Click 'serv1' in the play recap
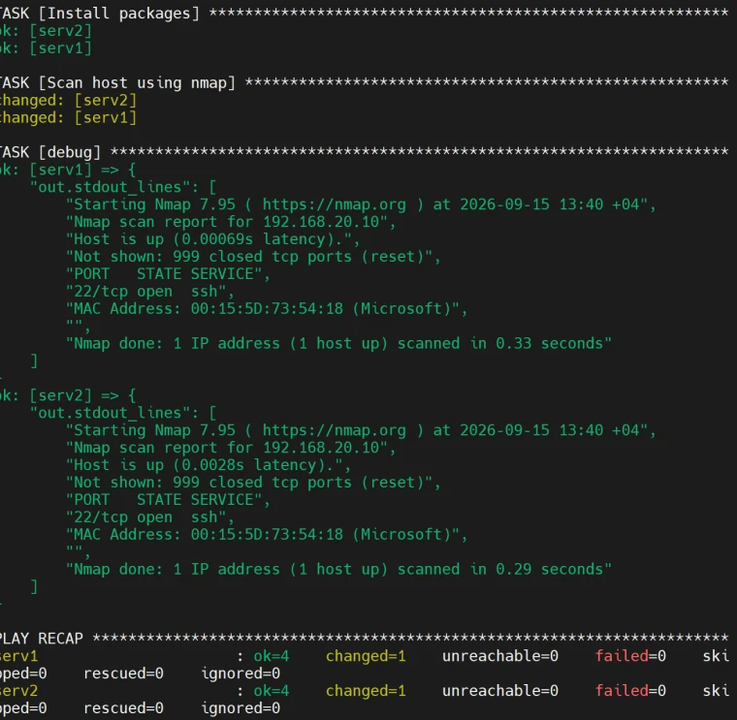Image resolution: width=737 pixels, height=720 pixels. click(x=18, y=656)
